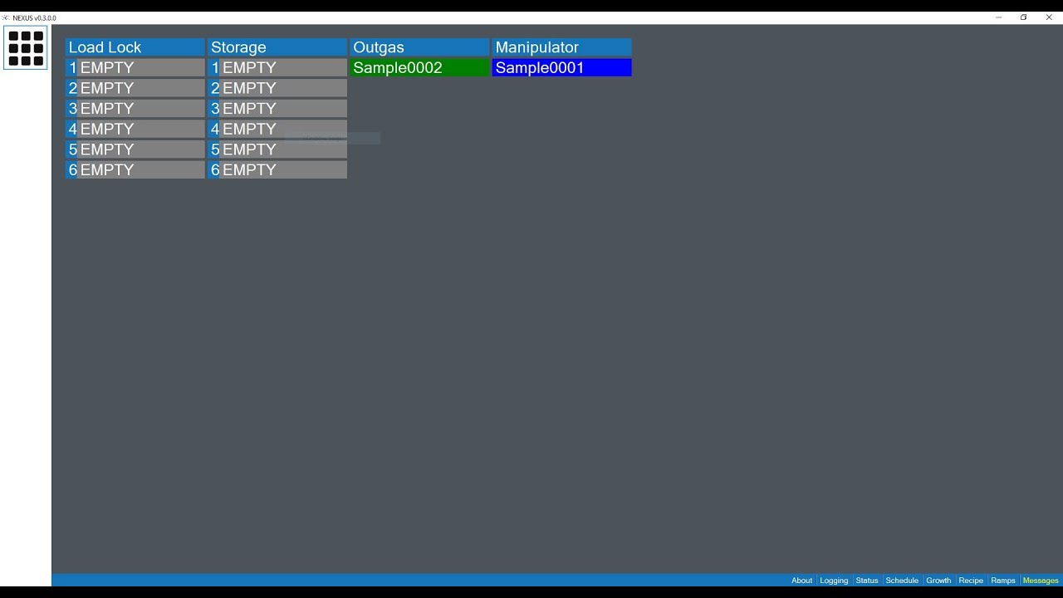Image resolution: width=1063 pixels, height=598 pixels.
Task: Click the Storage column header
Action: (277, 47)
